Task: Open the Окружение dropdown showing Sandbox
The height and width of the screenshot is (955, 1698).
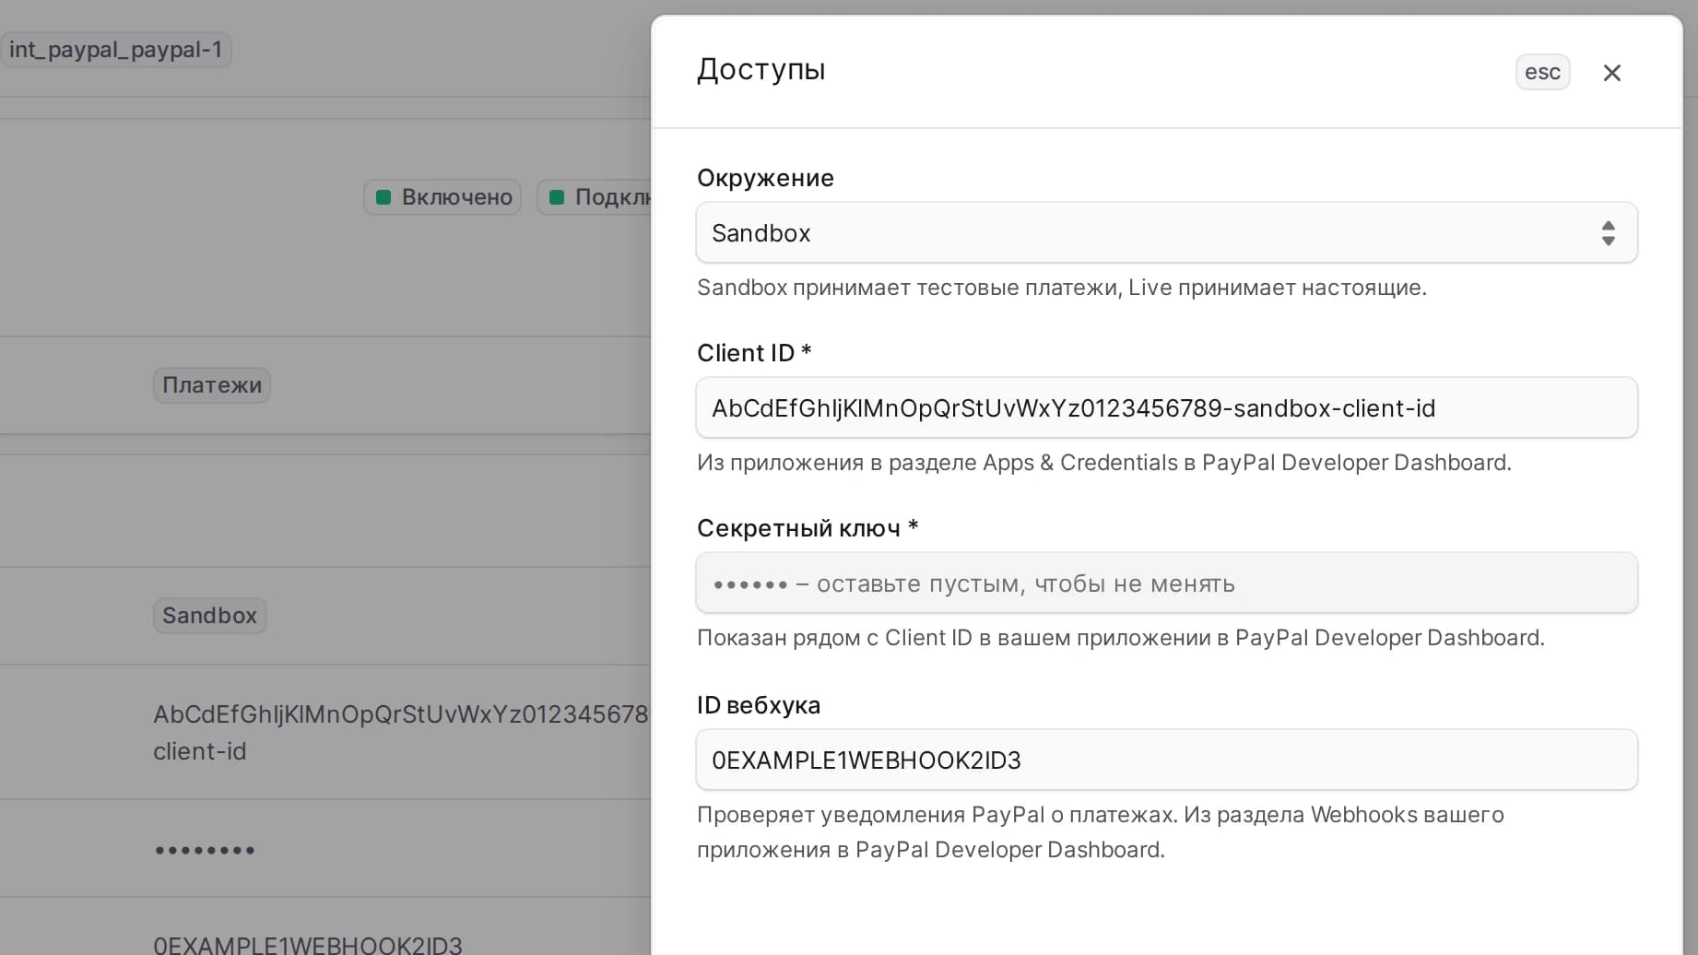Action: (1166, 232)
